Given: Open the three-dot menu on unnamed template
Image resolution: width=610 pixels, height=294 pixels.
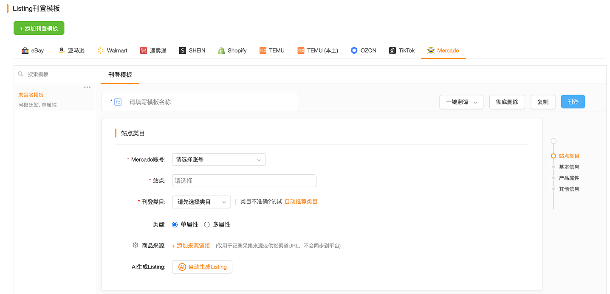Looking at the screenshot, I should coord(87,87).
